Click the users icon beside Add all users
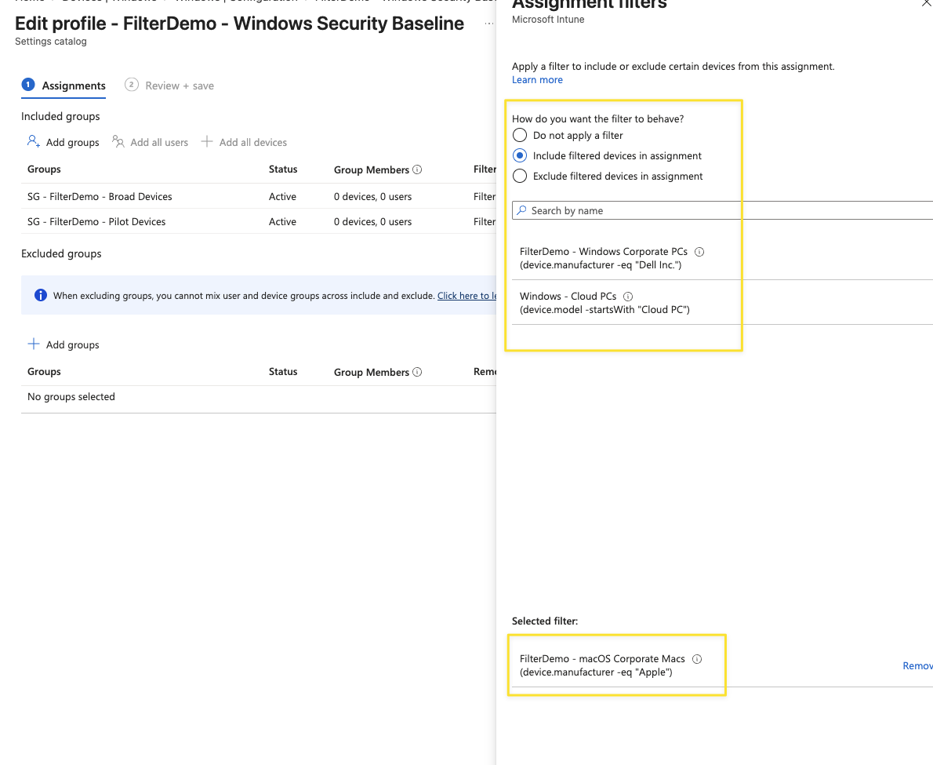Viewport: 933px width, 765px height. [x=118, y=141]
